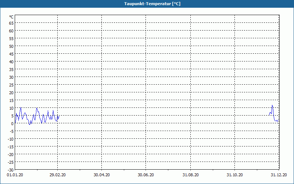Click the -15 label on the y-axis
The height and width of the screenshot is (184, 294).
pos(11,146)
